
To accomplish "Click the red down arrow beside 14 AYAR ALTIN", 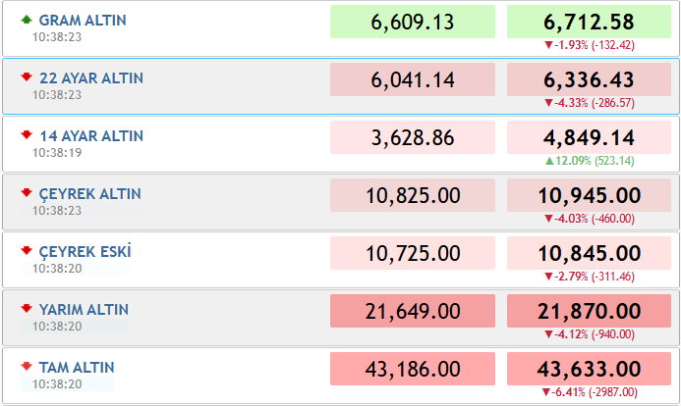I will 27,134.
